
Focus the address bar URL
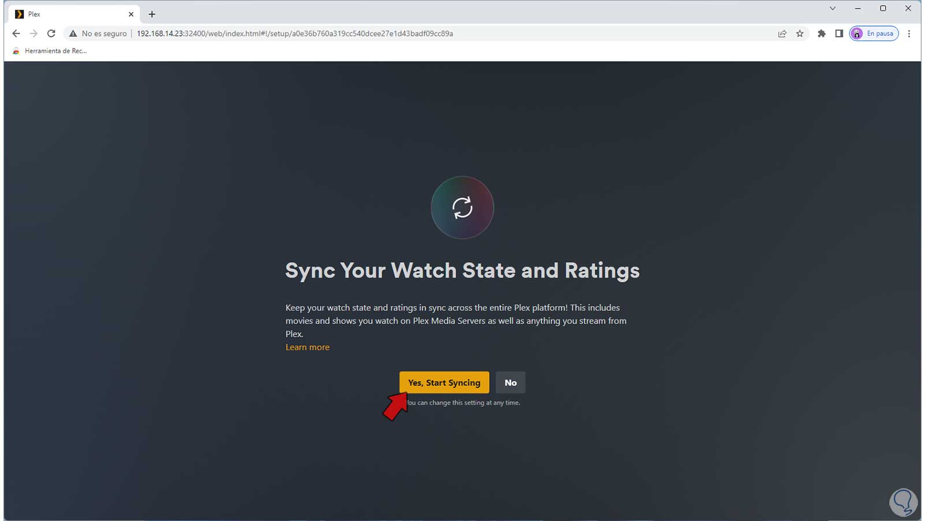pos(294,34)
